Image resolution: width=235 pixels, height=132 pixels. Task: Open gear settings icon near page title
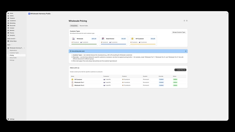[x=187, y=21]
